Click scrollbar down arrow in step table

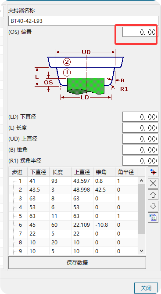[x=142, y=250]
